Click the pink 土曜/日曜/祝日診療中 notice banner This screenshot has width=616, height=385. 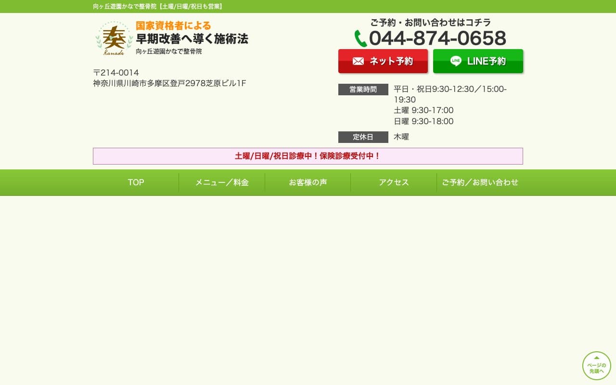click(308, 156)
